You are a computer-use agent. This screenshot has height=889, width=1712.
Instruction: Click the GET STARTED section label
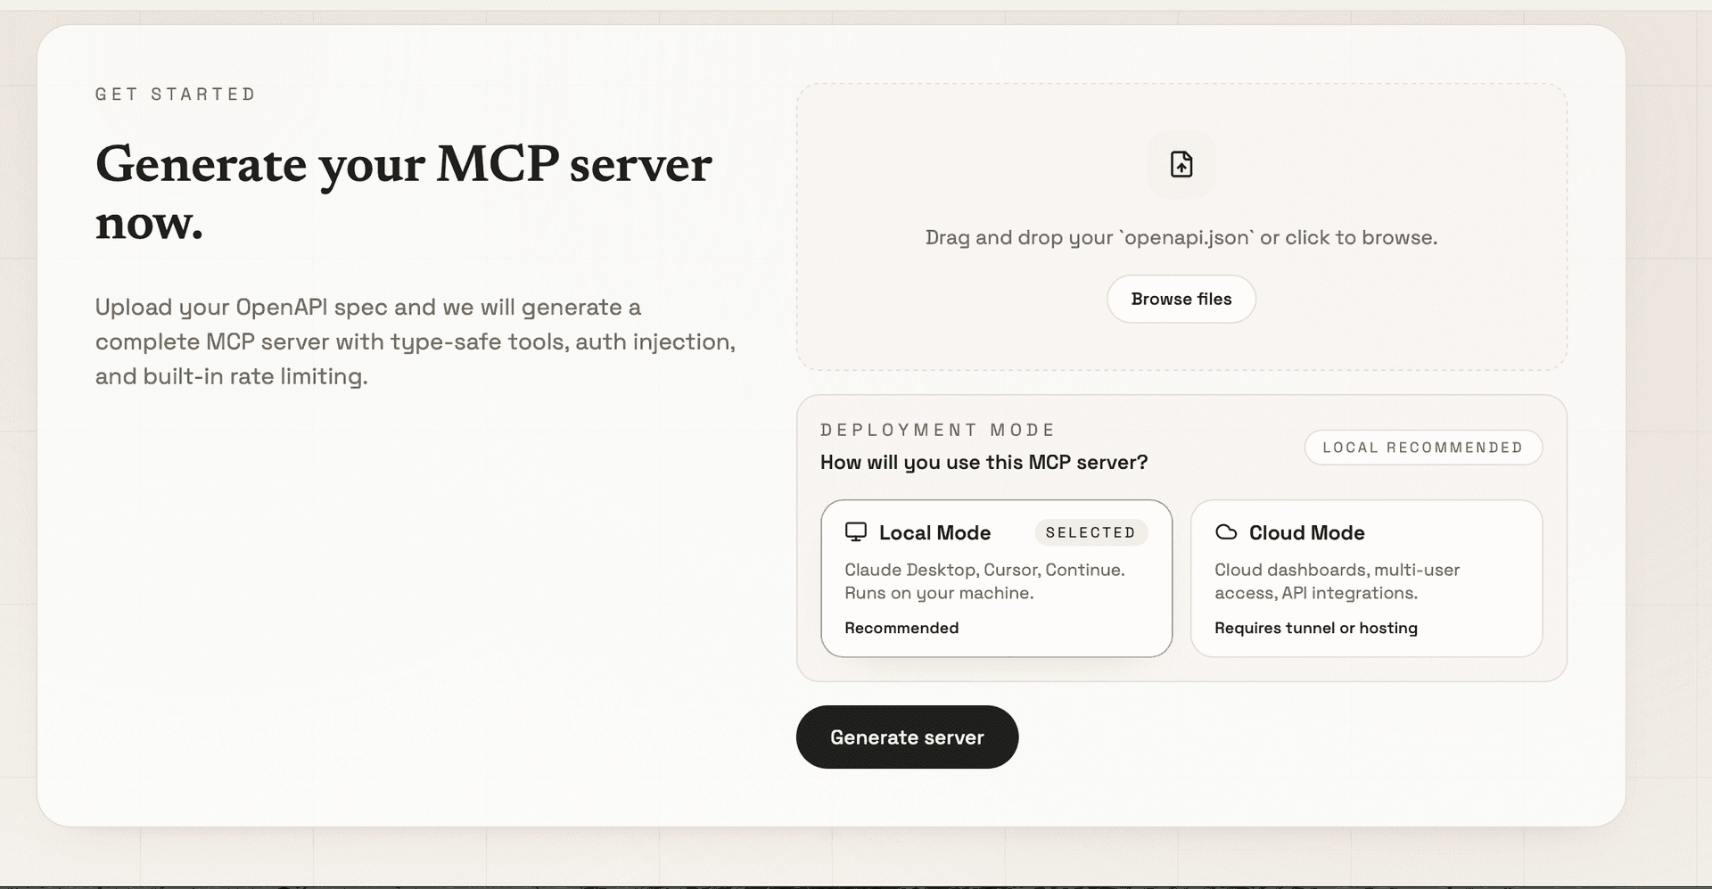tap(175, 94)
